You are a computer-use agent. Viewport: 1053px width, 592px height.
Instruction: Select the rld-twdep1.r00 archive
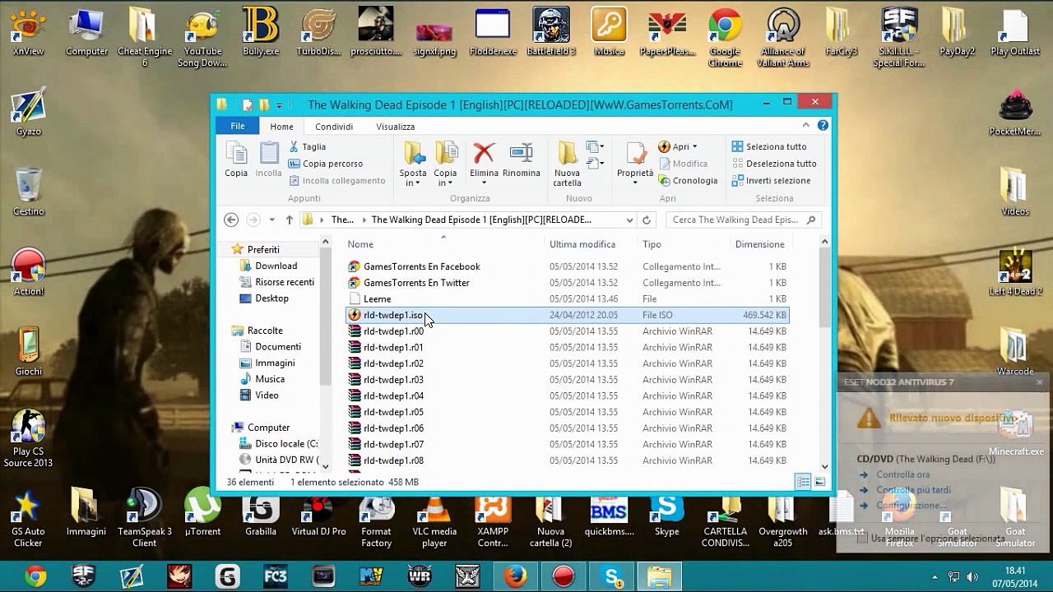pos(566,331)
